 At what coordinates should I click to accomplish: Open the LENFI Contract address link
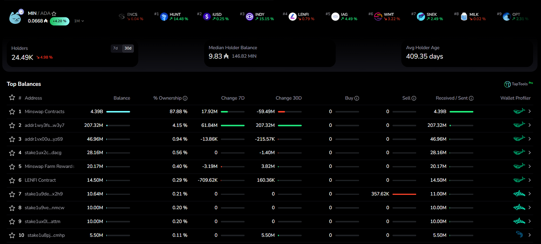pyautogui.click(x=40, y=180)
